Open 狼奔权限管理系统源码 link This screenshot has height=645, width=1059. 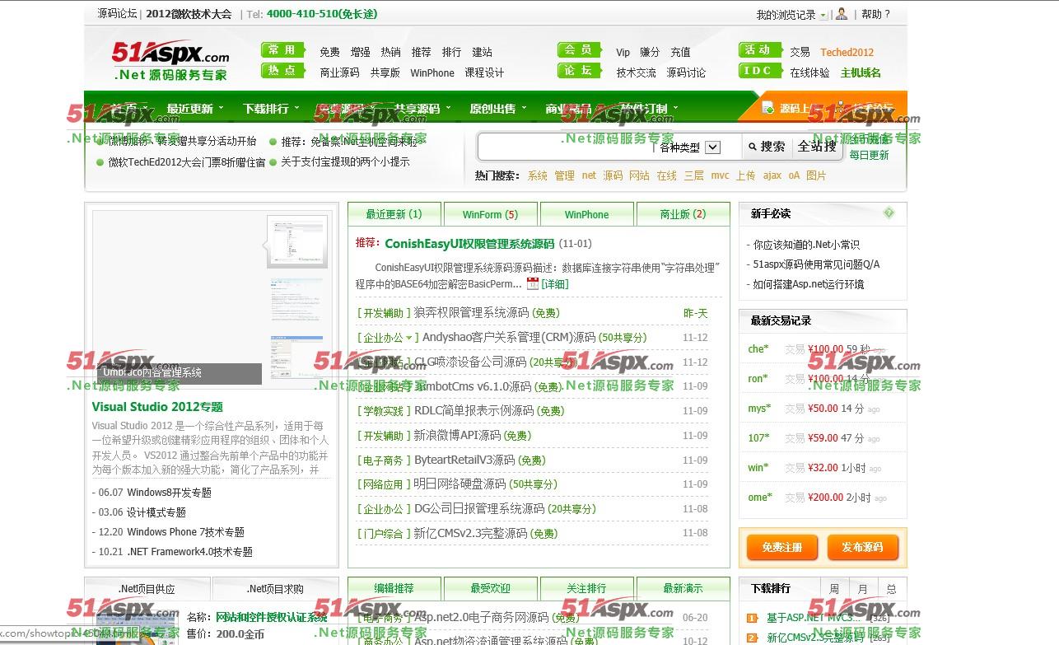click(471, 313)
